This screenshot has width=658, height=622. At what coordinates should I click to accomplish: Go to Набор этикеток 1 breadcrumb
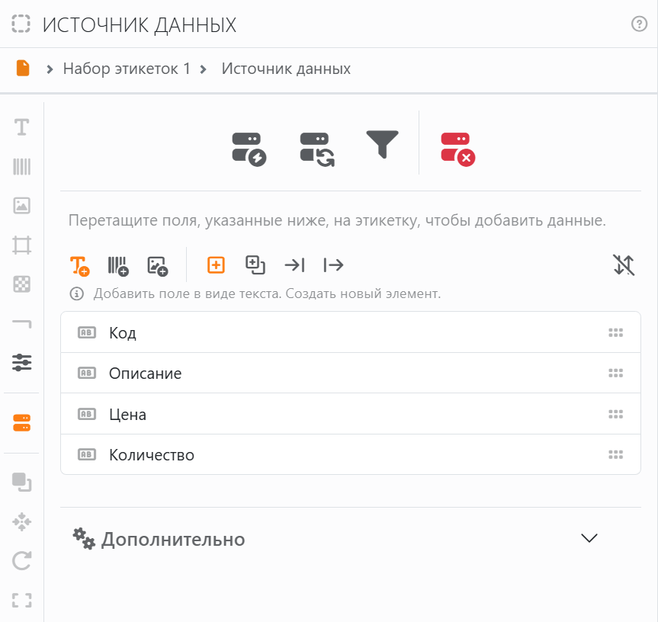point(127,69)
